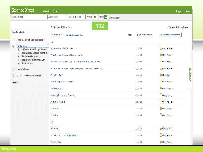Image resolution: width=203 pixels, height=152 pixels.
Task: Click Open Access icon for Agriculture Science Procedia row
Action: (x=161, y=55)
